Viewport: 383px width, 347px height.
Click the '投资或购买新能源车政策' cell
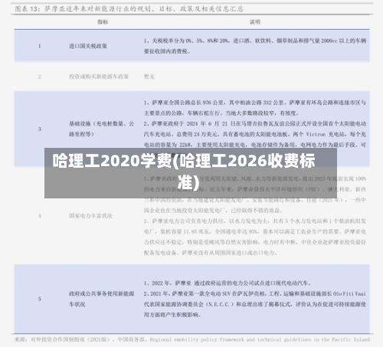point(99,77)
